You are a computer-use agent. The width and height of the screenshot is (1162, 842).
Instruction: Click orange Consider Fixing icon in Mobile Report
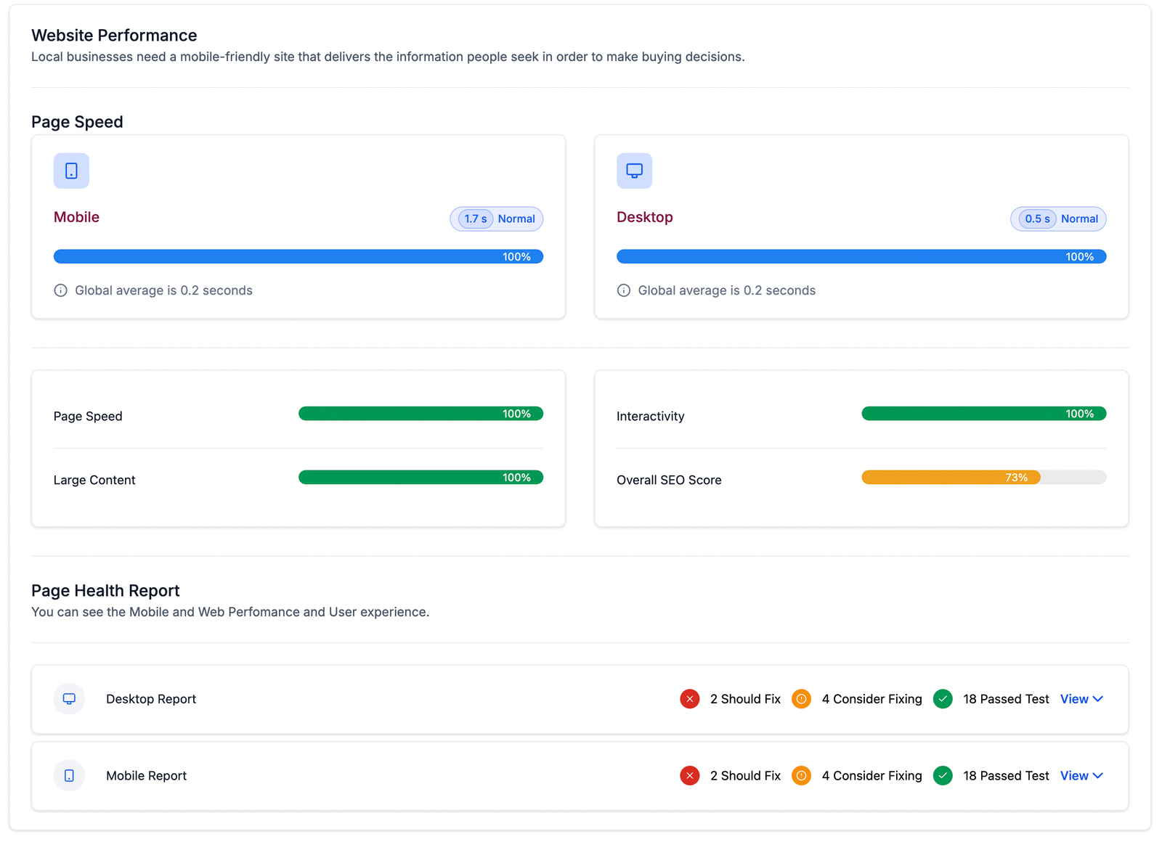pyautogui.click(x=801, y=776)
